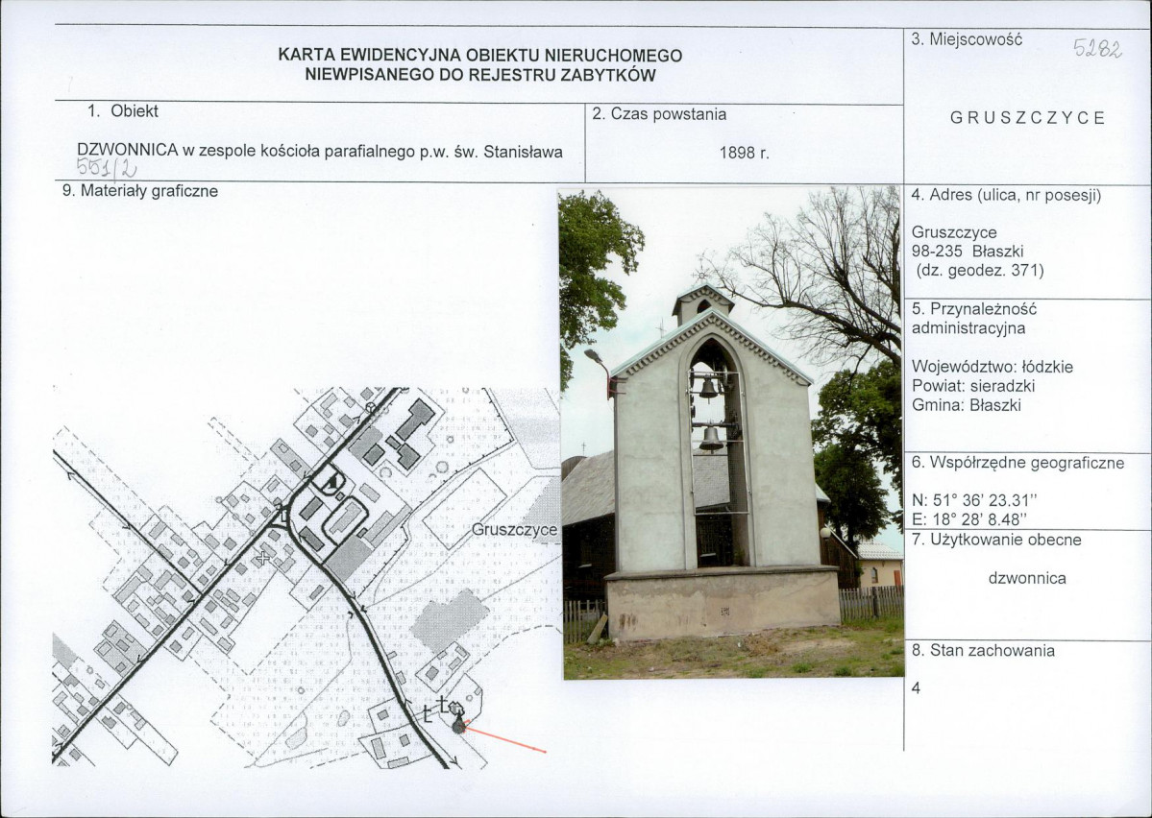1152x818 pixels.
Task: Select the E: 18° 28' 8.48" coordinate
Action: pyautogui.click(x=973, y=520)
